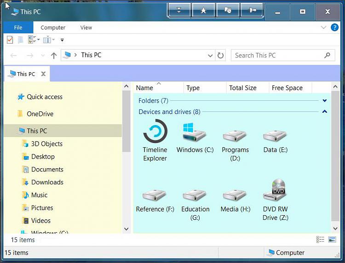Click the columns quick access toolbar icon
345x263 pixels.
tap(47, 40)
